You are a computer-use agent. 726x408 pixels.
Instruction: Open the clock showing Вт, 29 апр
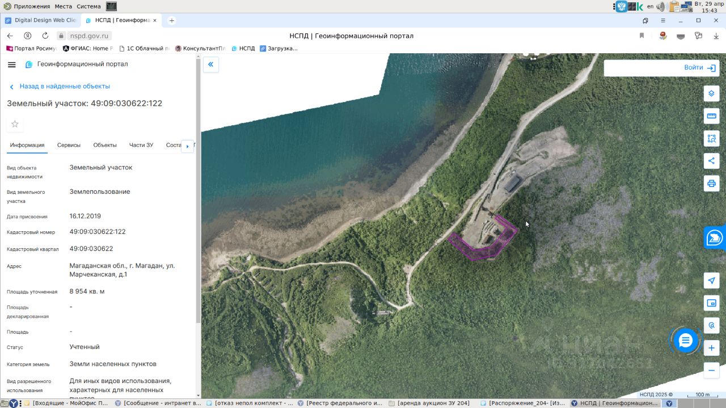(710, 7)
